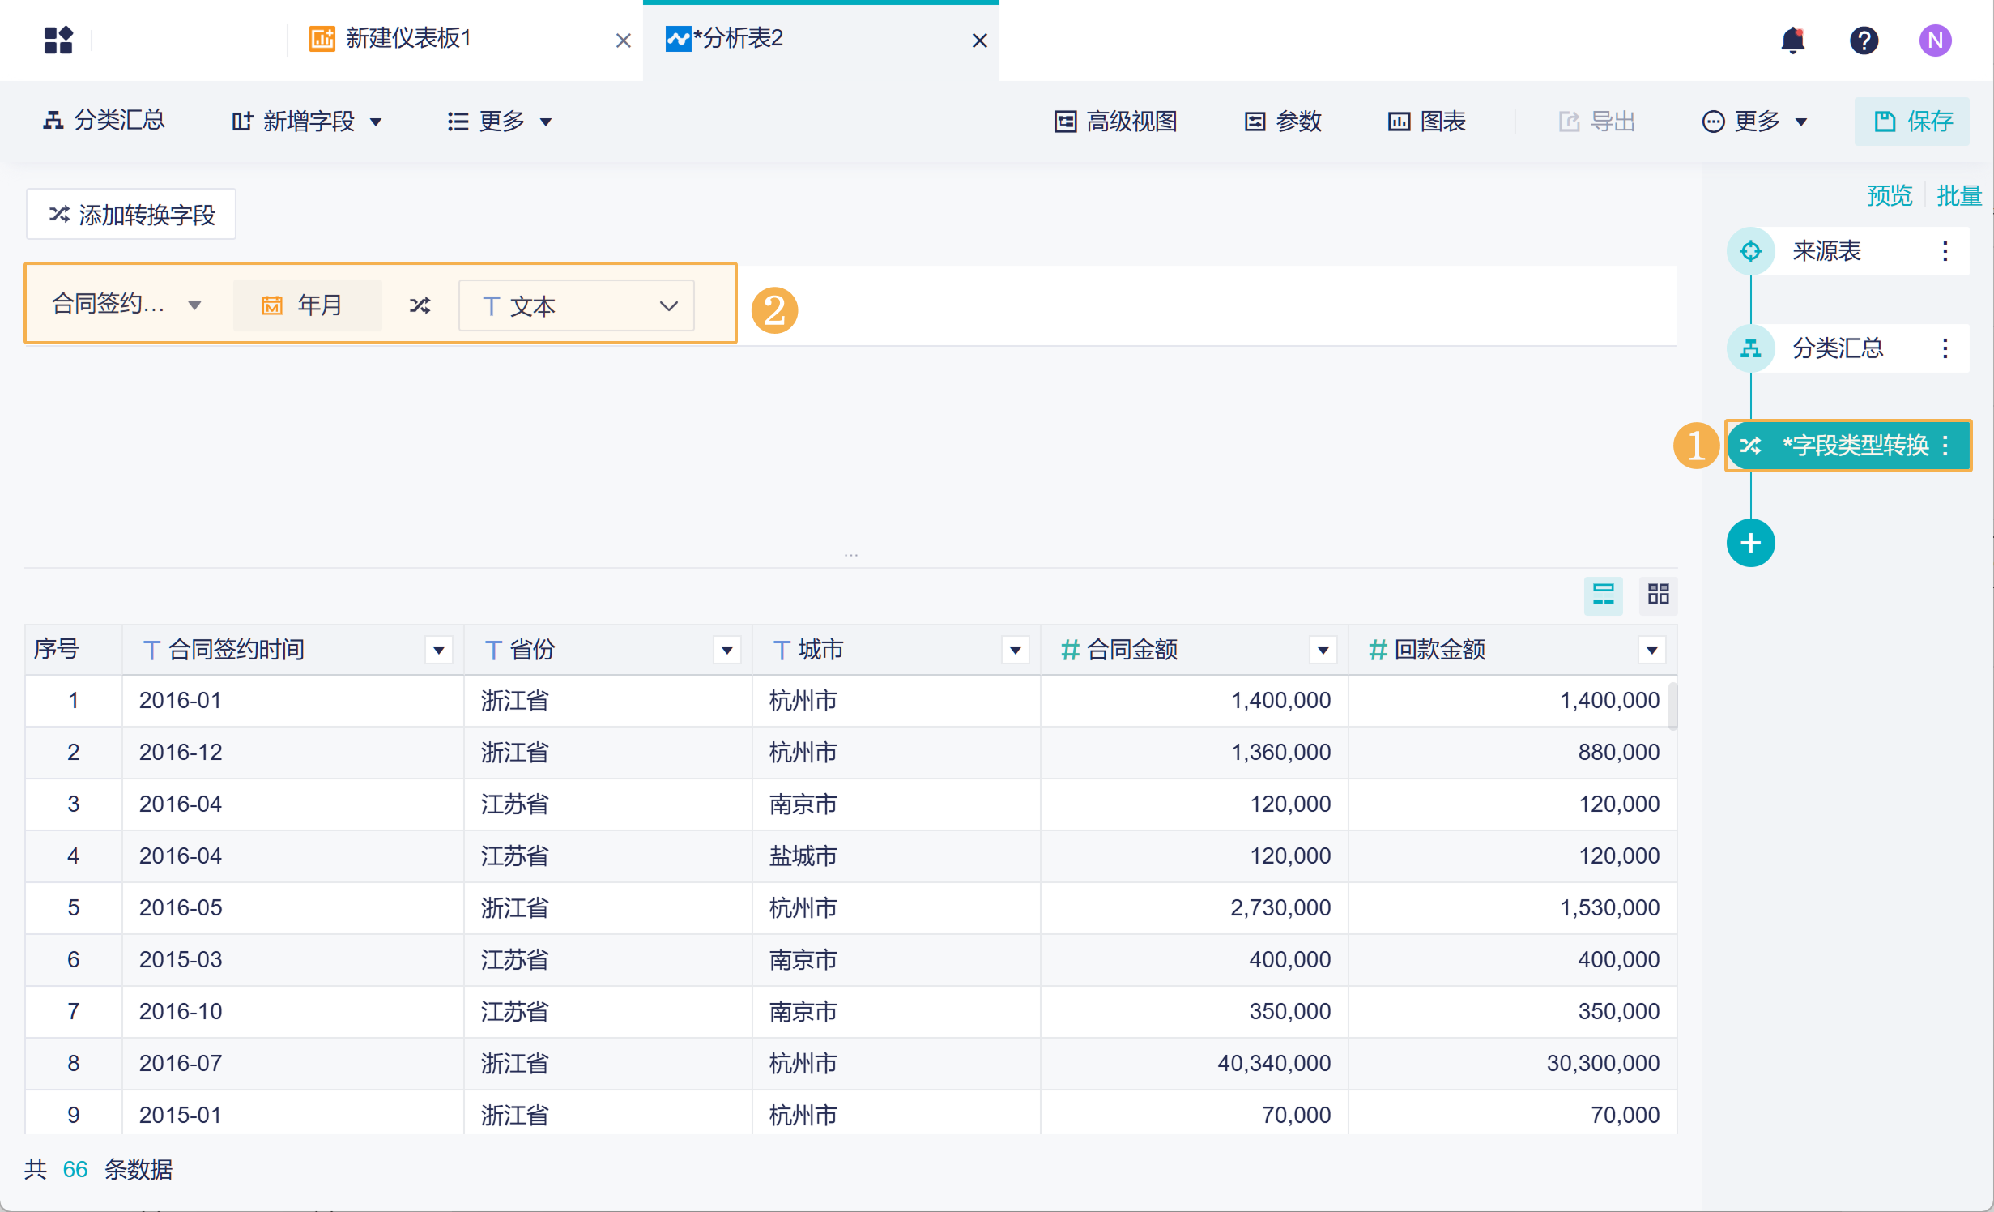
Task: Open the notifications bell icon
Action: 1792,40
